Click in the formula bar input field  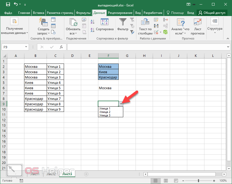(x=147, y=47)
